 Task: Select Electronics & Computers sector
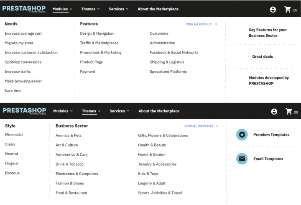[77, 174]
